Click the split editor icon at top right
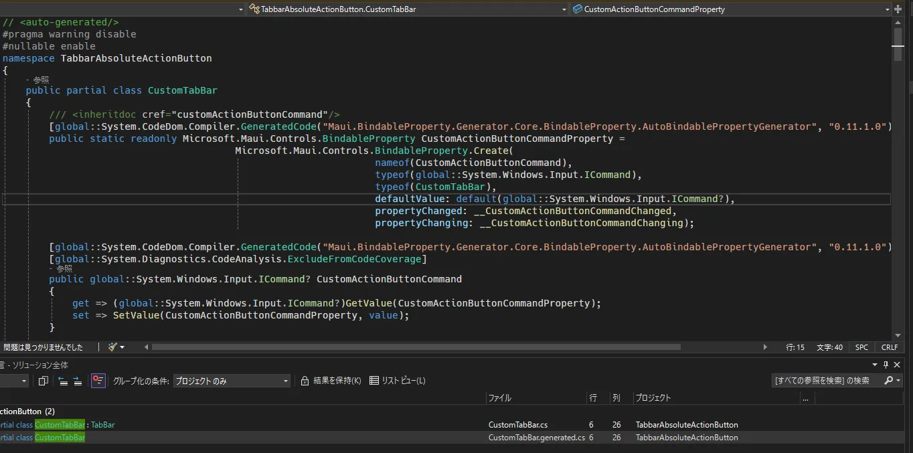 click(x=898, y=9)
